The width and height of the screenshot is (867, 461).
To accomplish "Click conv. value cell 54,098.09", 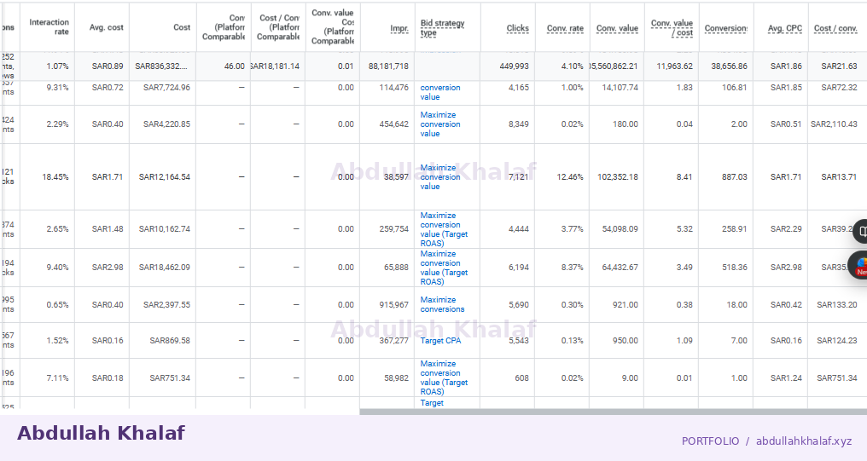I will point(620,229).
